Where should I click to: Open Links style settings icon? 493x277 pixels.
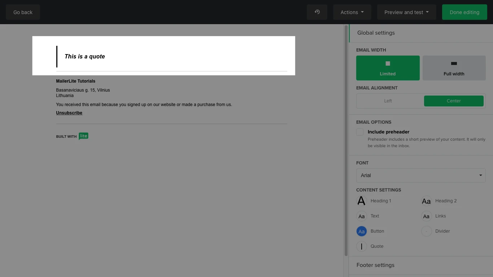[x=426, y=216]
